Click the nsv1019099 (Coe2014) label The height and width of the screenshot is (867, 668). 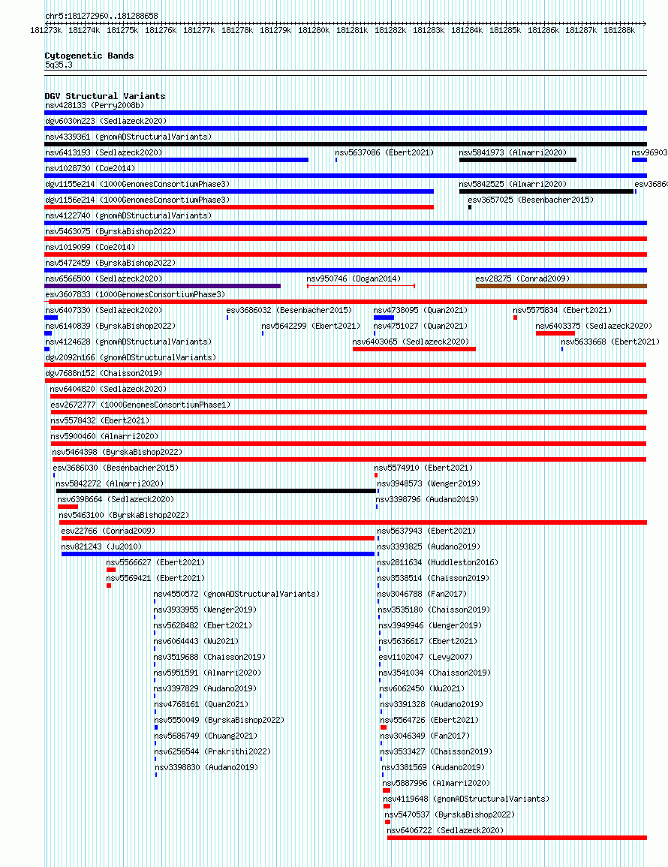pos(90,247)
